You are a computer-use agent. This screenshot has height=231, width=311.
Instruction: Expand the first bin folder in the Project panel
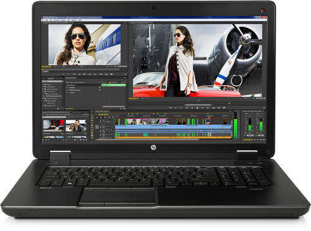tap(44, 84)
